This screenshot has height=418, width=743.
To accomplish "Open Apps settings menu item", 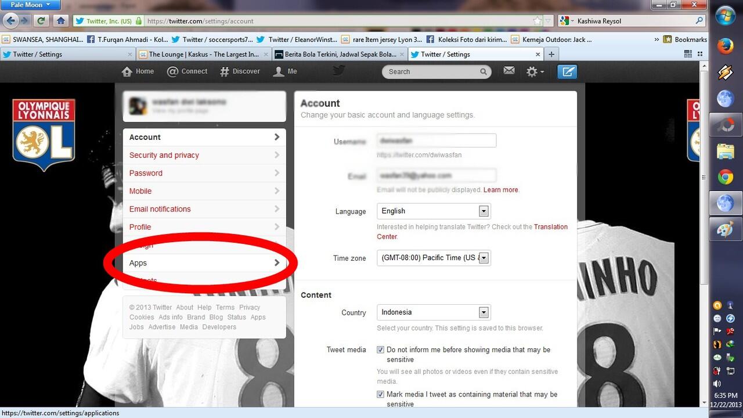I will [204, 263].
